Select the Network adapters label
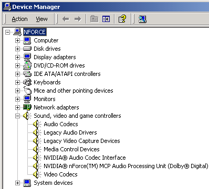 click(56, 107)
